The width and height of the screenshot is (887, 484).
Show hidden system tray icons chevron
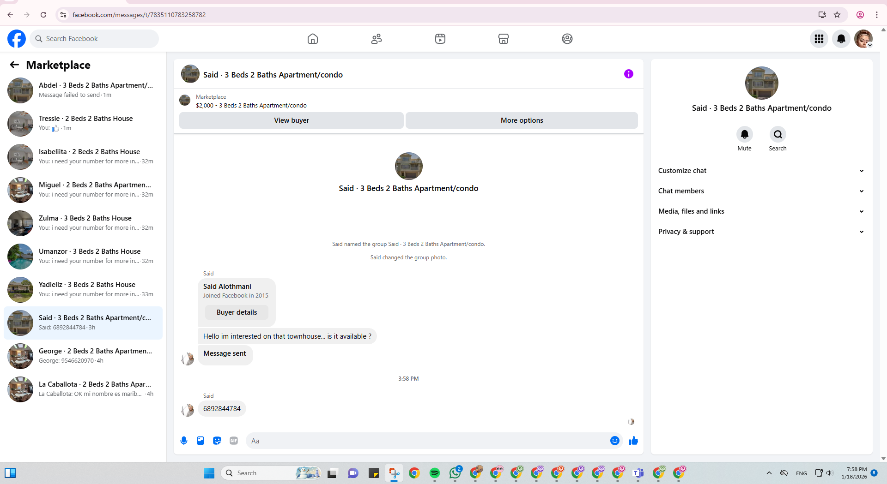769,473
